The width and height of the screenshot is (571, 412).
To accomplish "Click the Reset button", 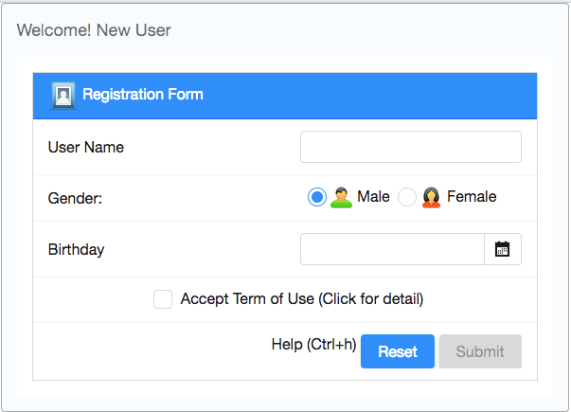I will coord(398,351).
